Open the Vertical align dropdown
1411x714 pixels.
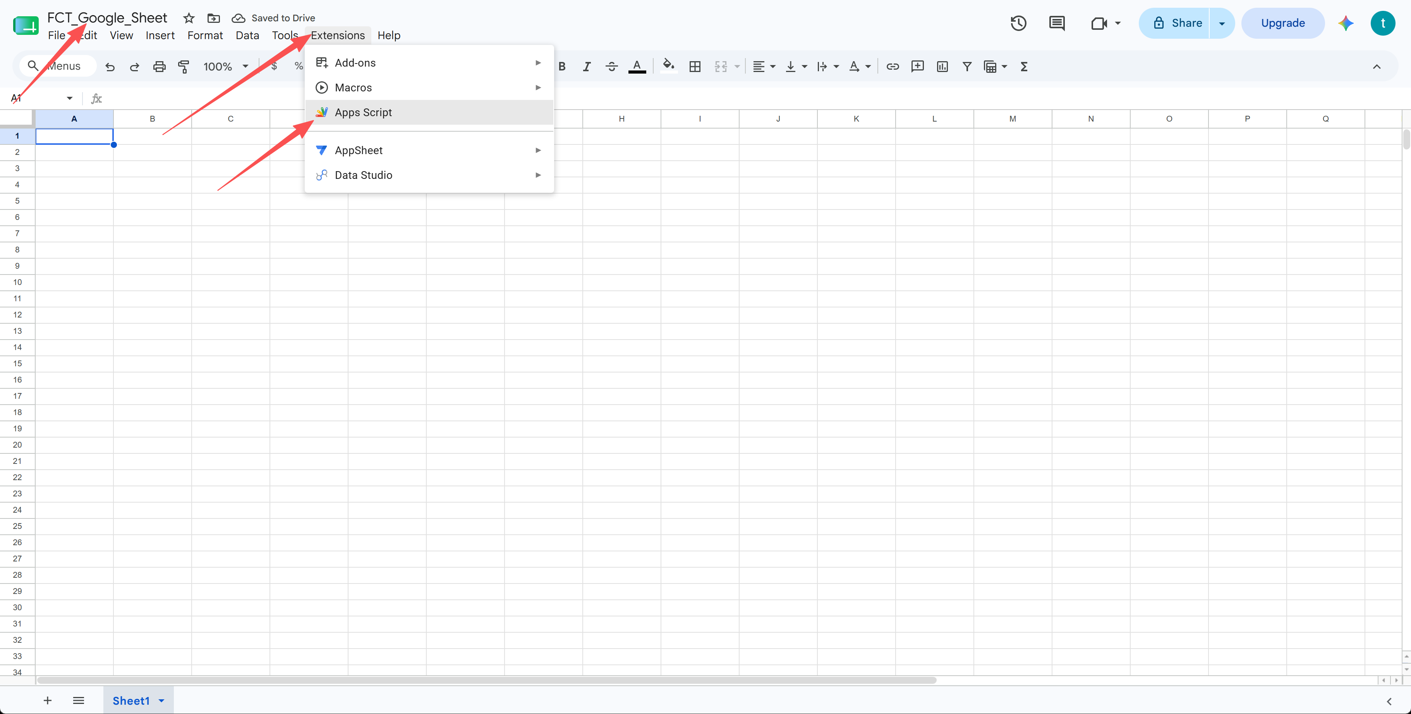pyautogui.click(x=796, y=67)
